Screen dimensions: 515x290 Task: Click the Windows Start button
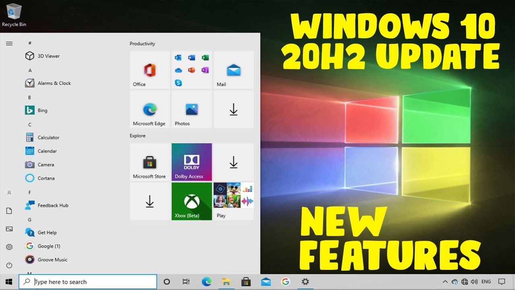(x=8, y=282)
